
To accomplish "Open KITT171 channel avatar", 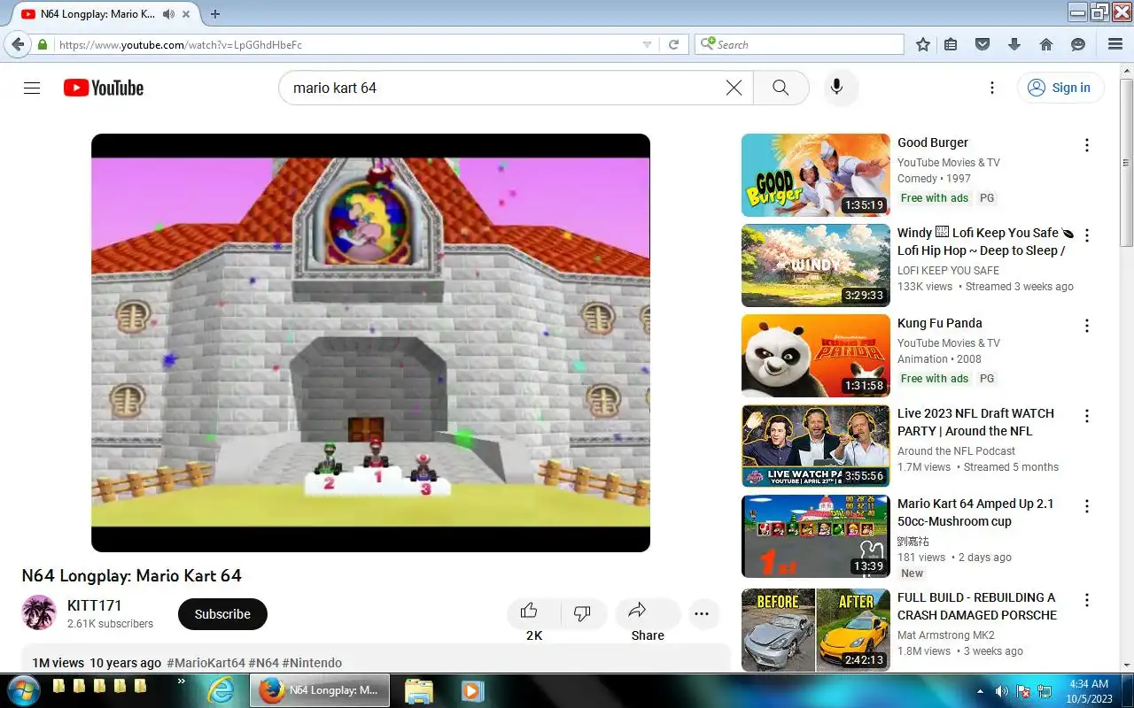I will point(39,612).
